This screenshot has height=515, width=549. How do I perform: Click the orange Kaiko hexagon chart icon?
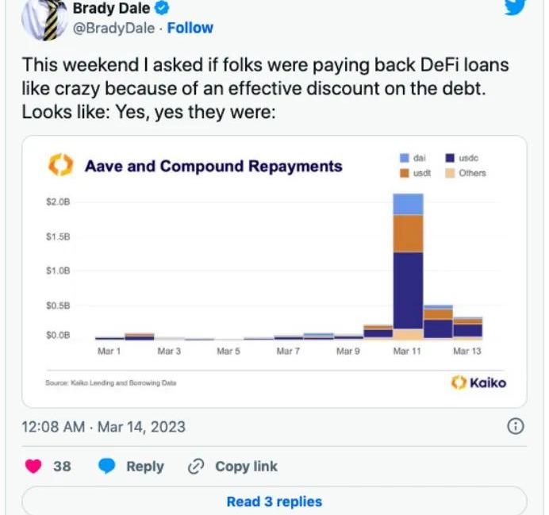60,166
